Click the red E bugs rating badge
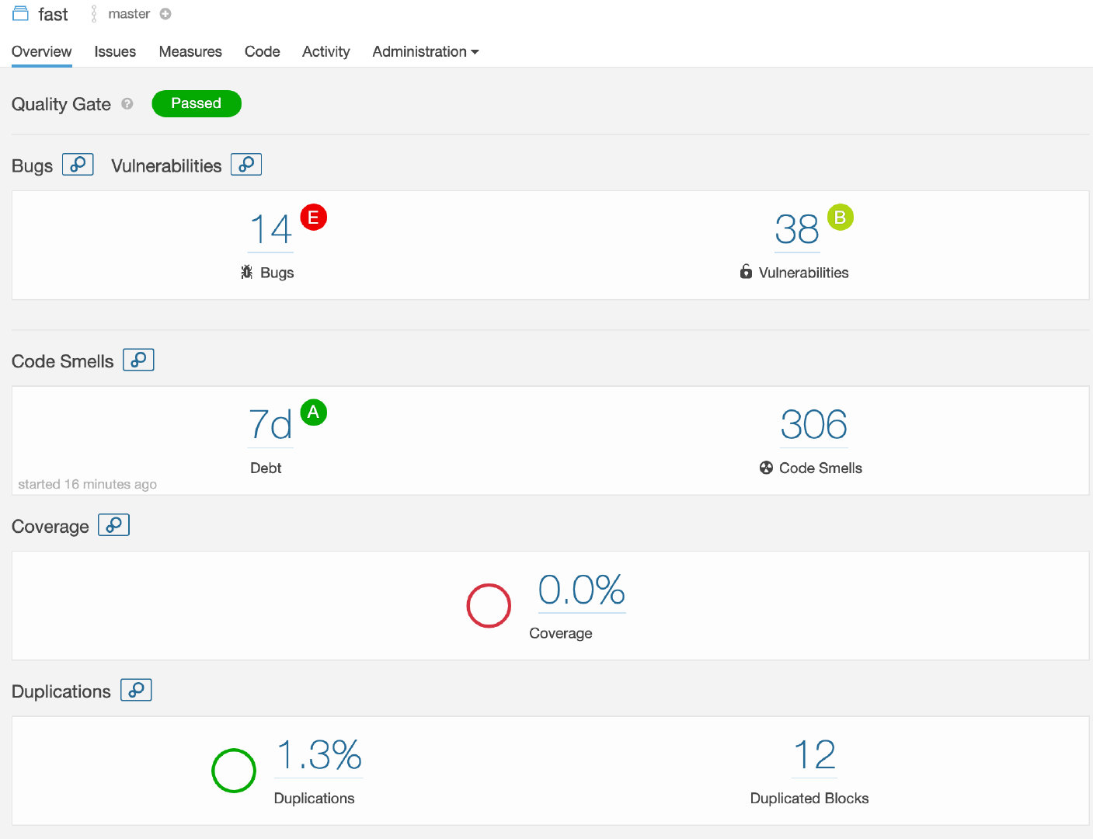 [x=314, y=218]
